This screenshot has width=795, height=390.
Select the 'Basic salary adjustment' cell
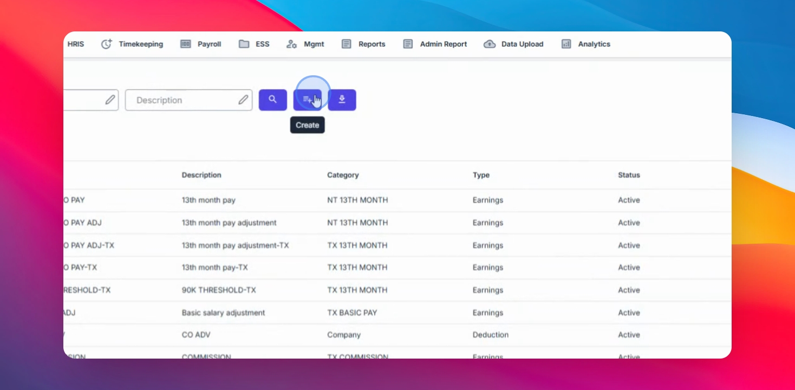[x=223, y=313]
